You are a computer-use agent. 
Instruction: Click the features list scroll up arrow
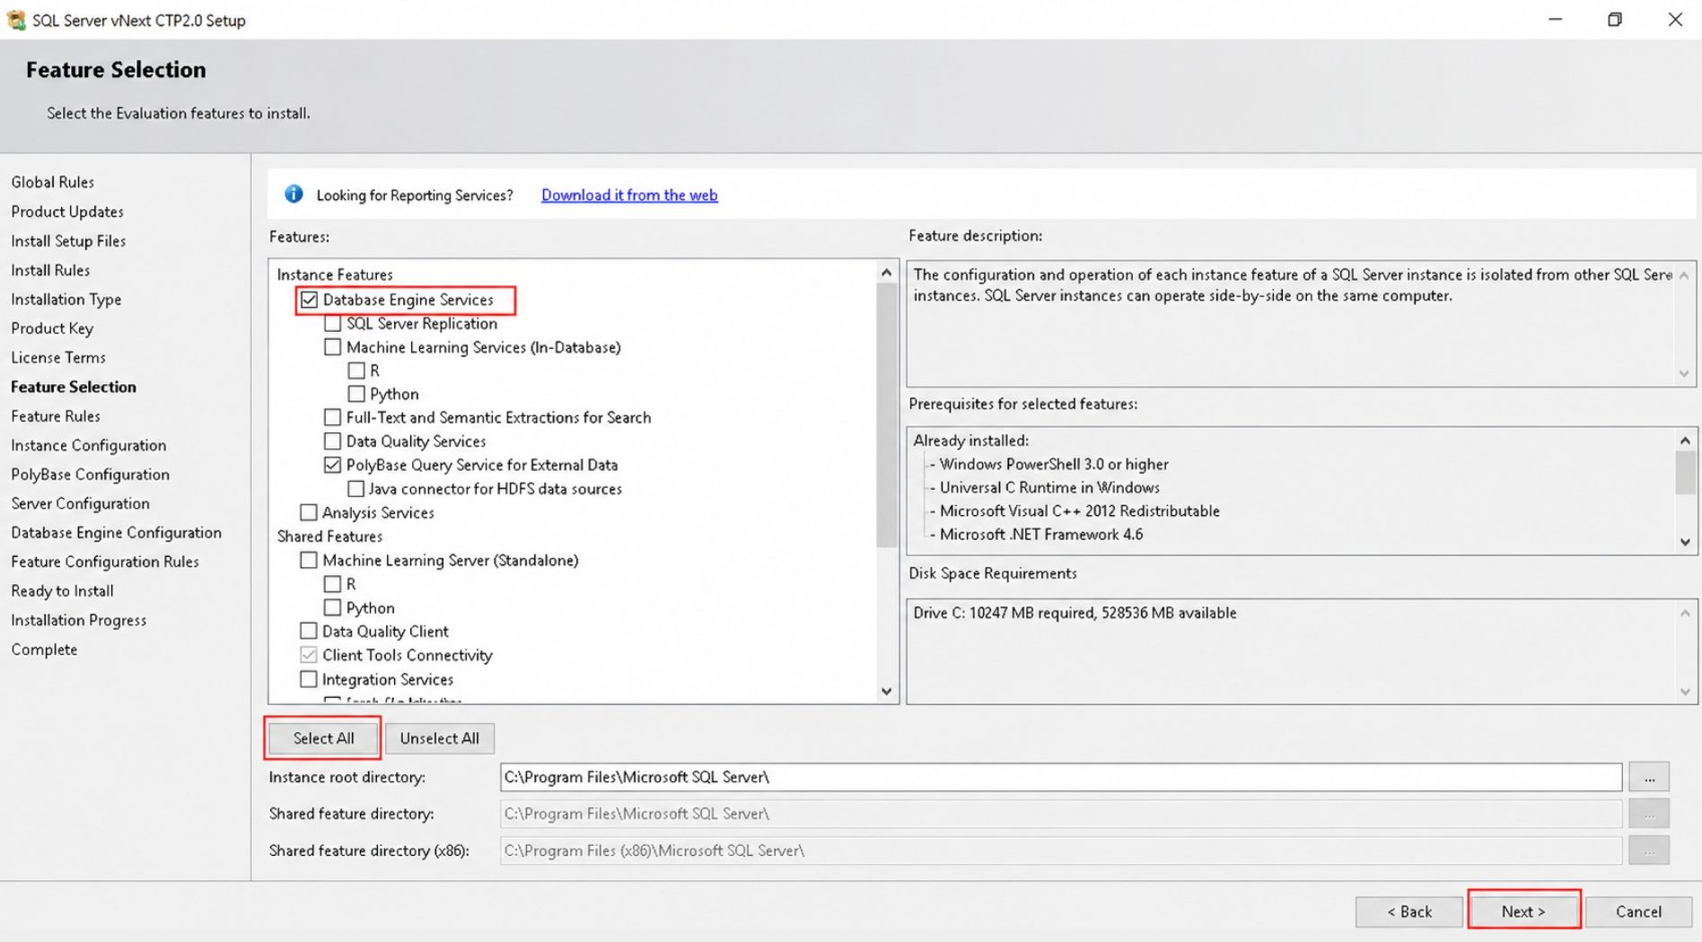(887, 272)
